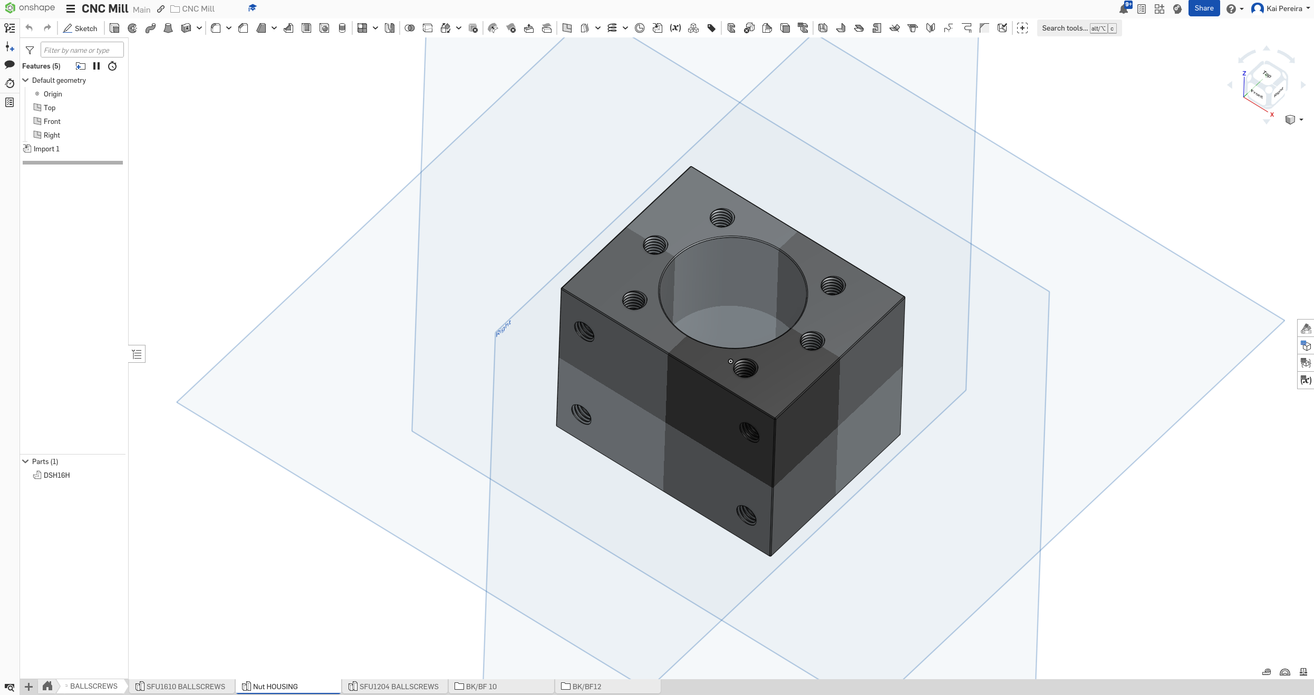Select the Mirror feature tool
This screenshot has width=1314, height=695.
389,28
